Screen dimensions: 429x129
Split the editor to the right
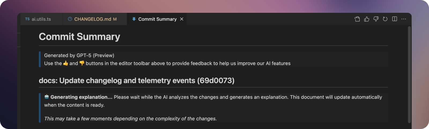[x=394, y=19]
